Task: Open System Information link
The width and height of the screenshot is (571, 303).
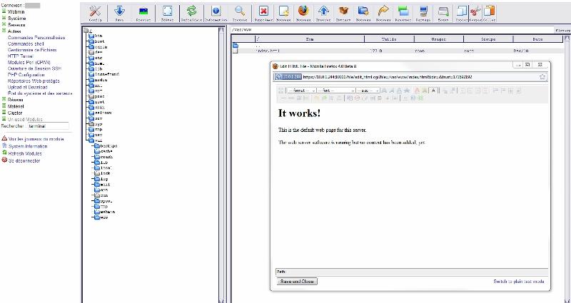Action: coord(28,146)
